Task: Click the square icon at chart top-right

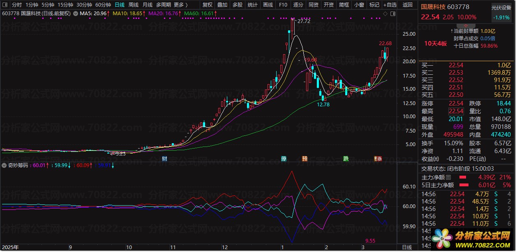Action: click(393, 14)
